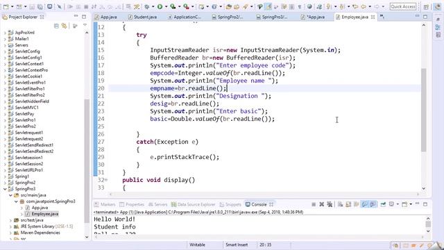Toggle Show Console on standard output change
Image resolution: width=444 pixels, height=250 pixels.
364,204
